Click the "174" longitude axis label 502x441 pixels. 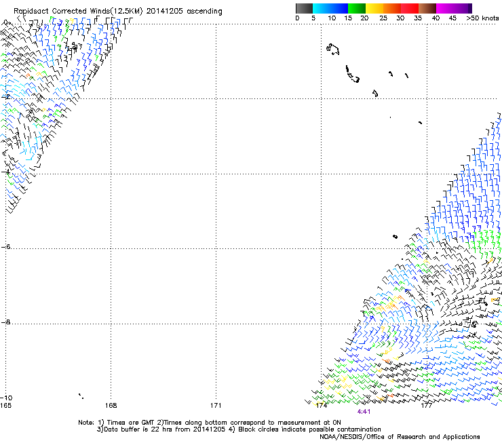[x=321, y=406]
